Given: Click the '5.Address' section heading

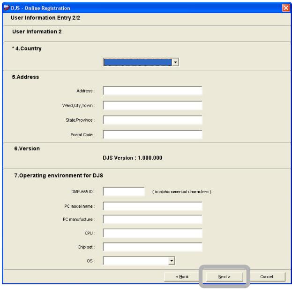Looking at the screenshot, I should pyautogui.click(x=25, y=77).
